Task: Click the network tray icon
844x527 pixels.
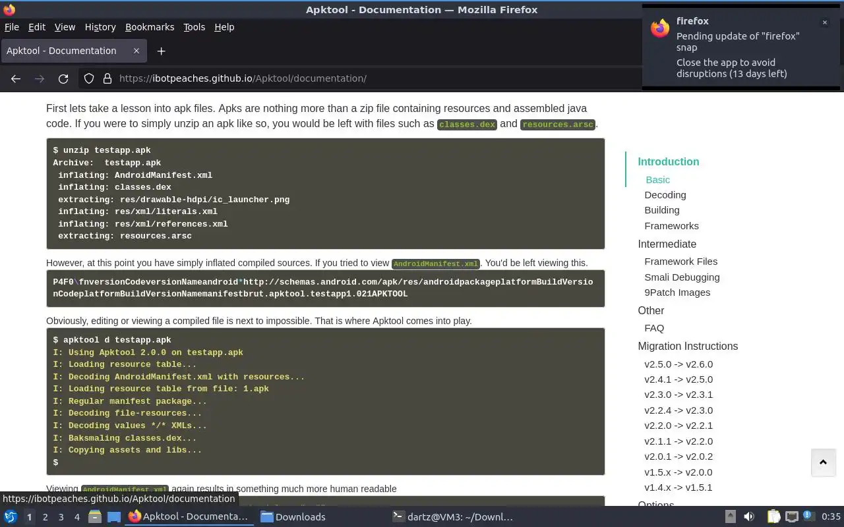Action: pyautogui.click(x=792, y=516)
